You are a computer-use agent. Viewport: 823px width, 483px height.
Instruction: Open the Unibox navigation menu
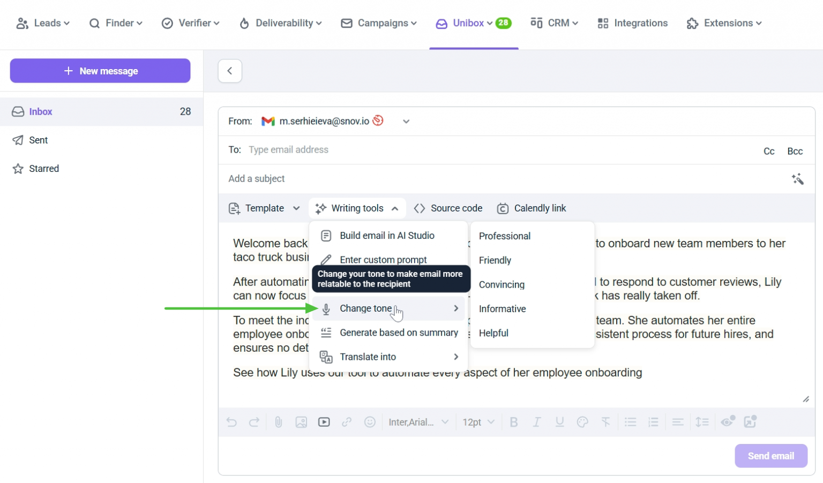pyautogui.click(x=474, y=23)
